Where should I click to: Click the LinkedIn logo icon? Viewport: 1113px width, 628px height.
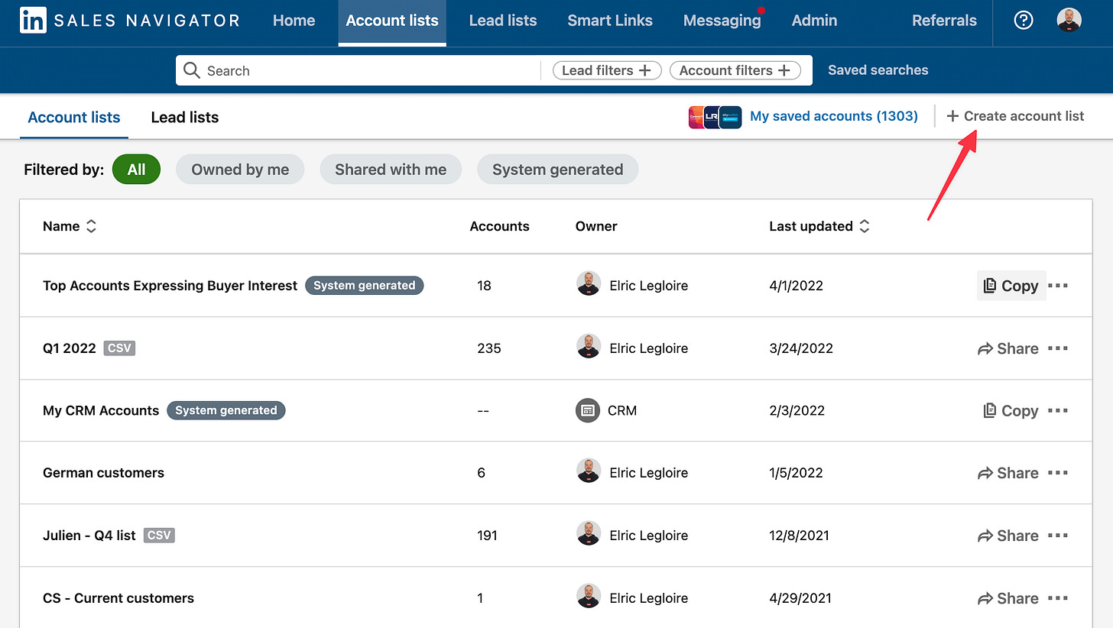32,21
